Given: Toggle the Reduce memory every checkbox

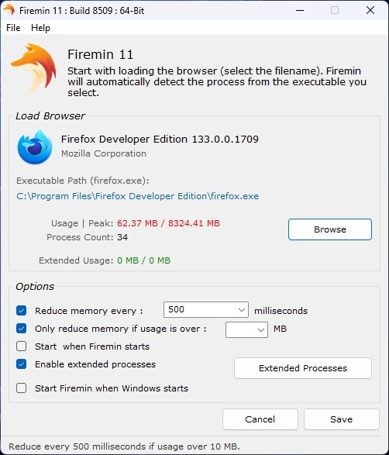Looking at the screenshot, I should (21, 311).
